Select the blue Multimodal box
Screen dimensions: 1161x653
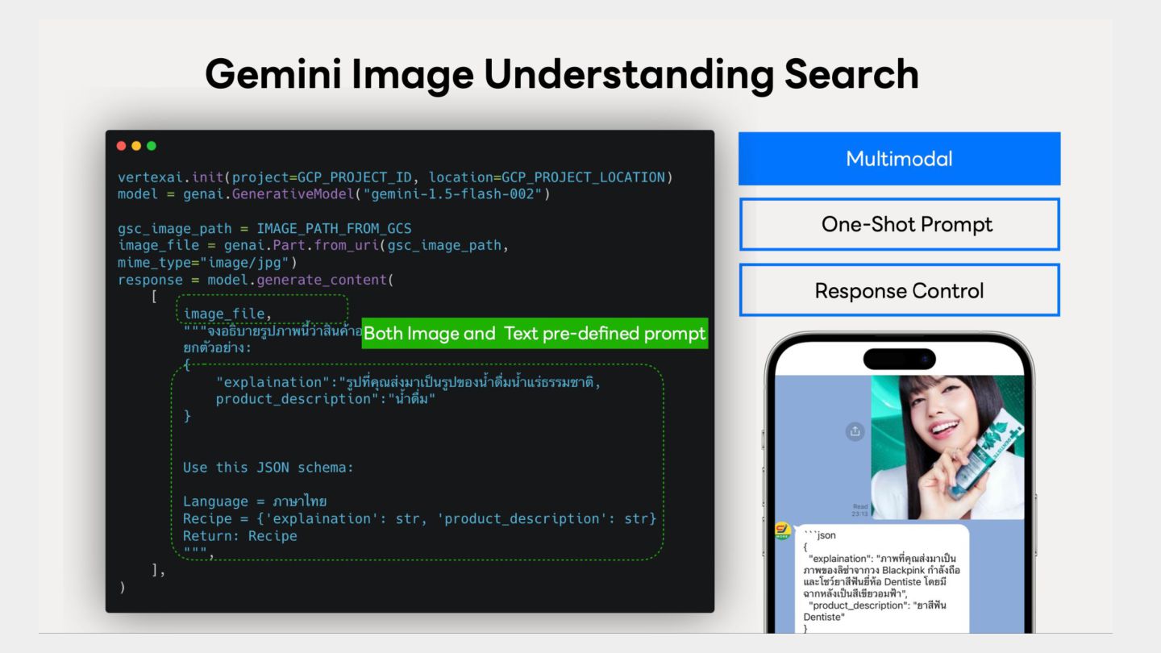pyautogui.click(x=899, y=159)
